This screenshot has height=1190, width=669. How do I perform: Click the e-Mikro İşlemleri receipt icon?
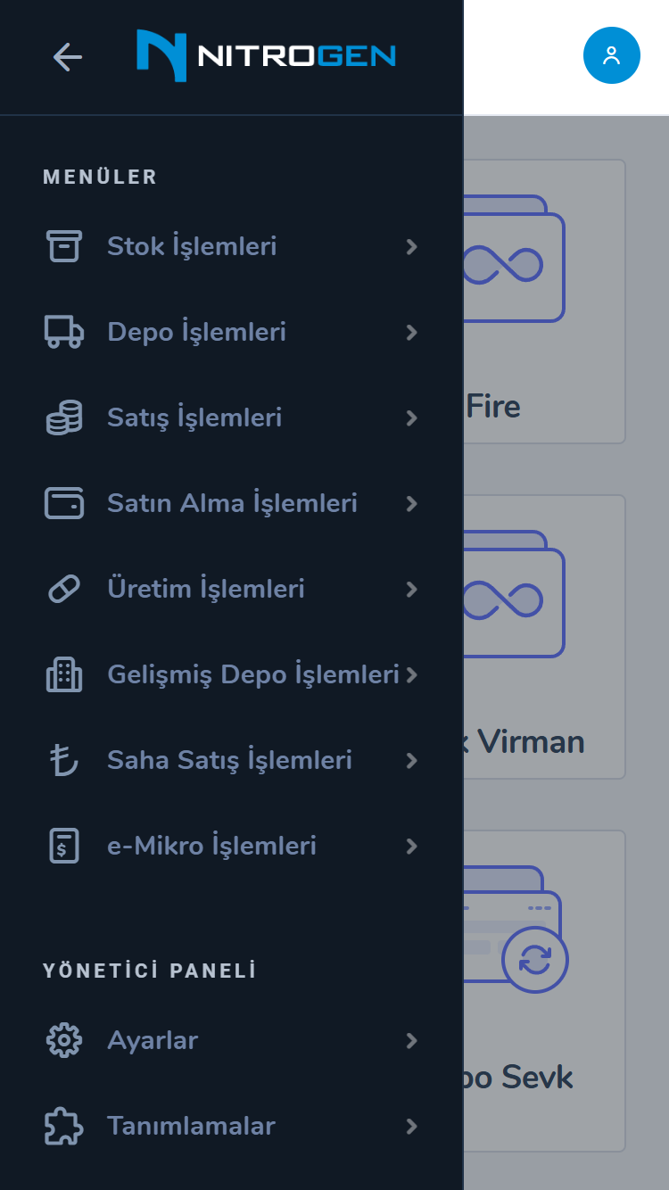click(x=63, y=846)
